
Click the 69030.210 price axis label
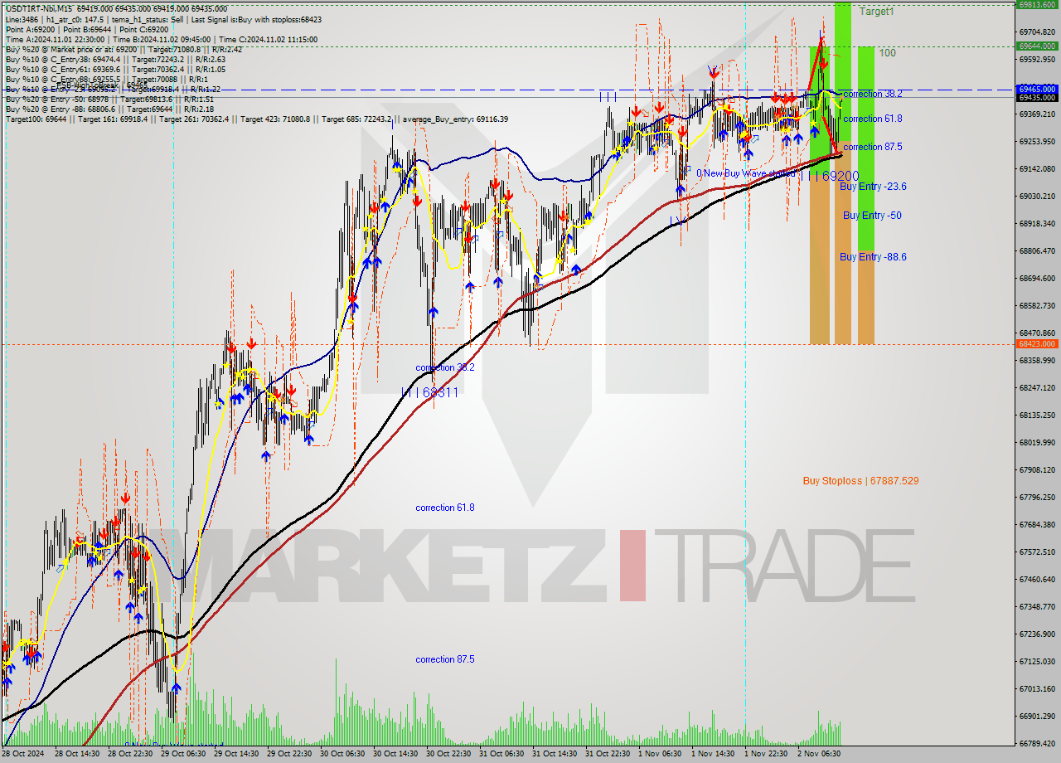tap(1037, 196)
